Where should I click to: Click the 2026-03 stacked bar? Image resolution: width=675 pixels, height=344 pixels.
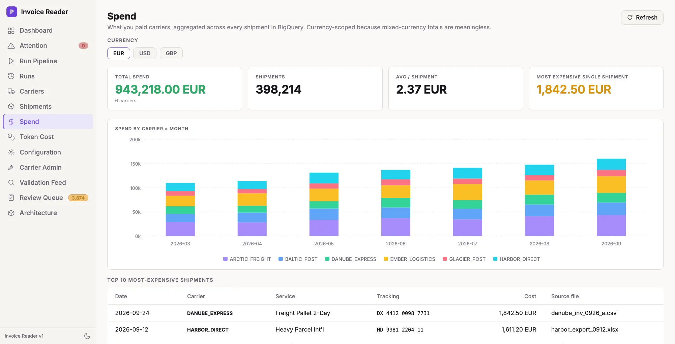tap(180, 209)
